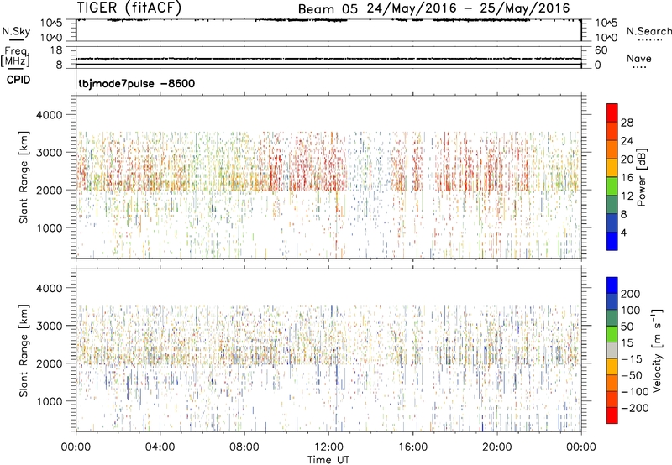672x465 pixels.
Task: Click the "Beam 05" label in the header
Action: (328, 9)
